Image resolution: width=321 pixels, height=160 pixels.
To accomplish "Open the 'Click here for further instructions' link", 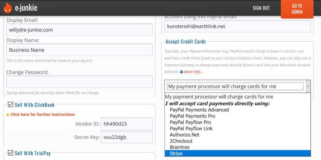I will click(43, 114).
